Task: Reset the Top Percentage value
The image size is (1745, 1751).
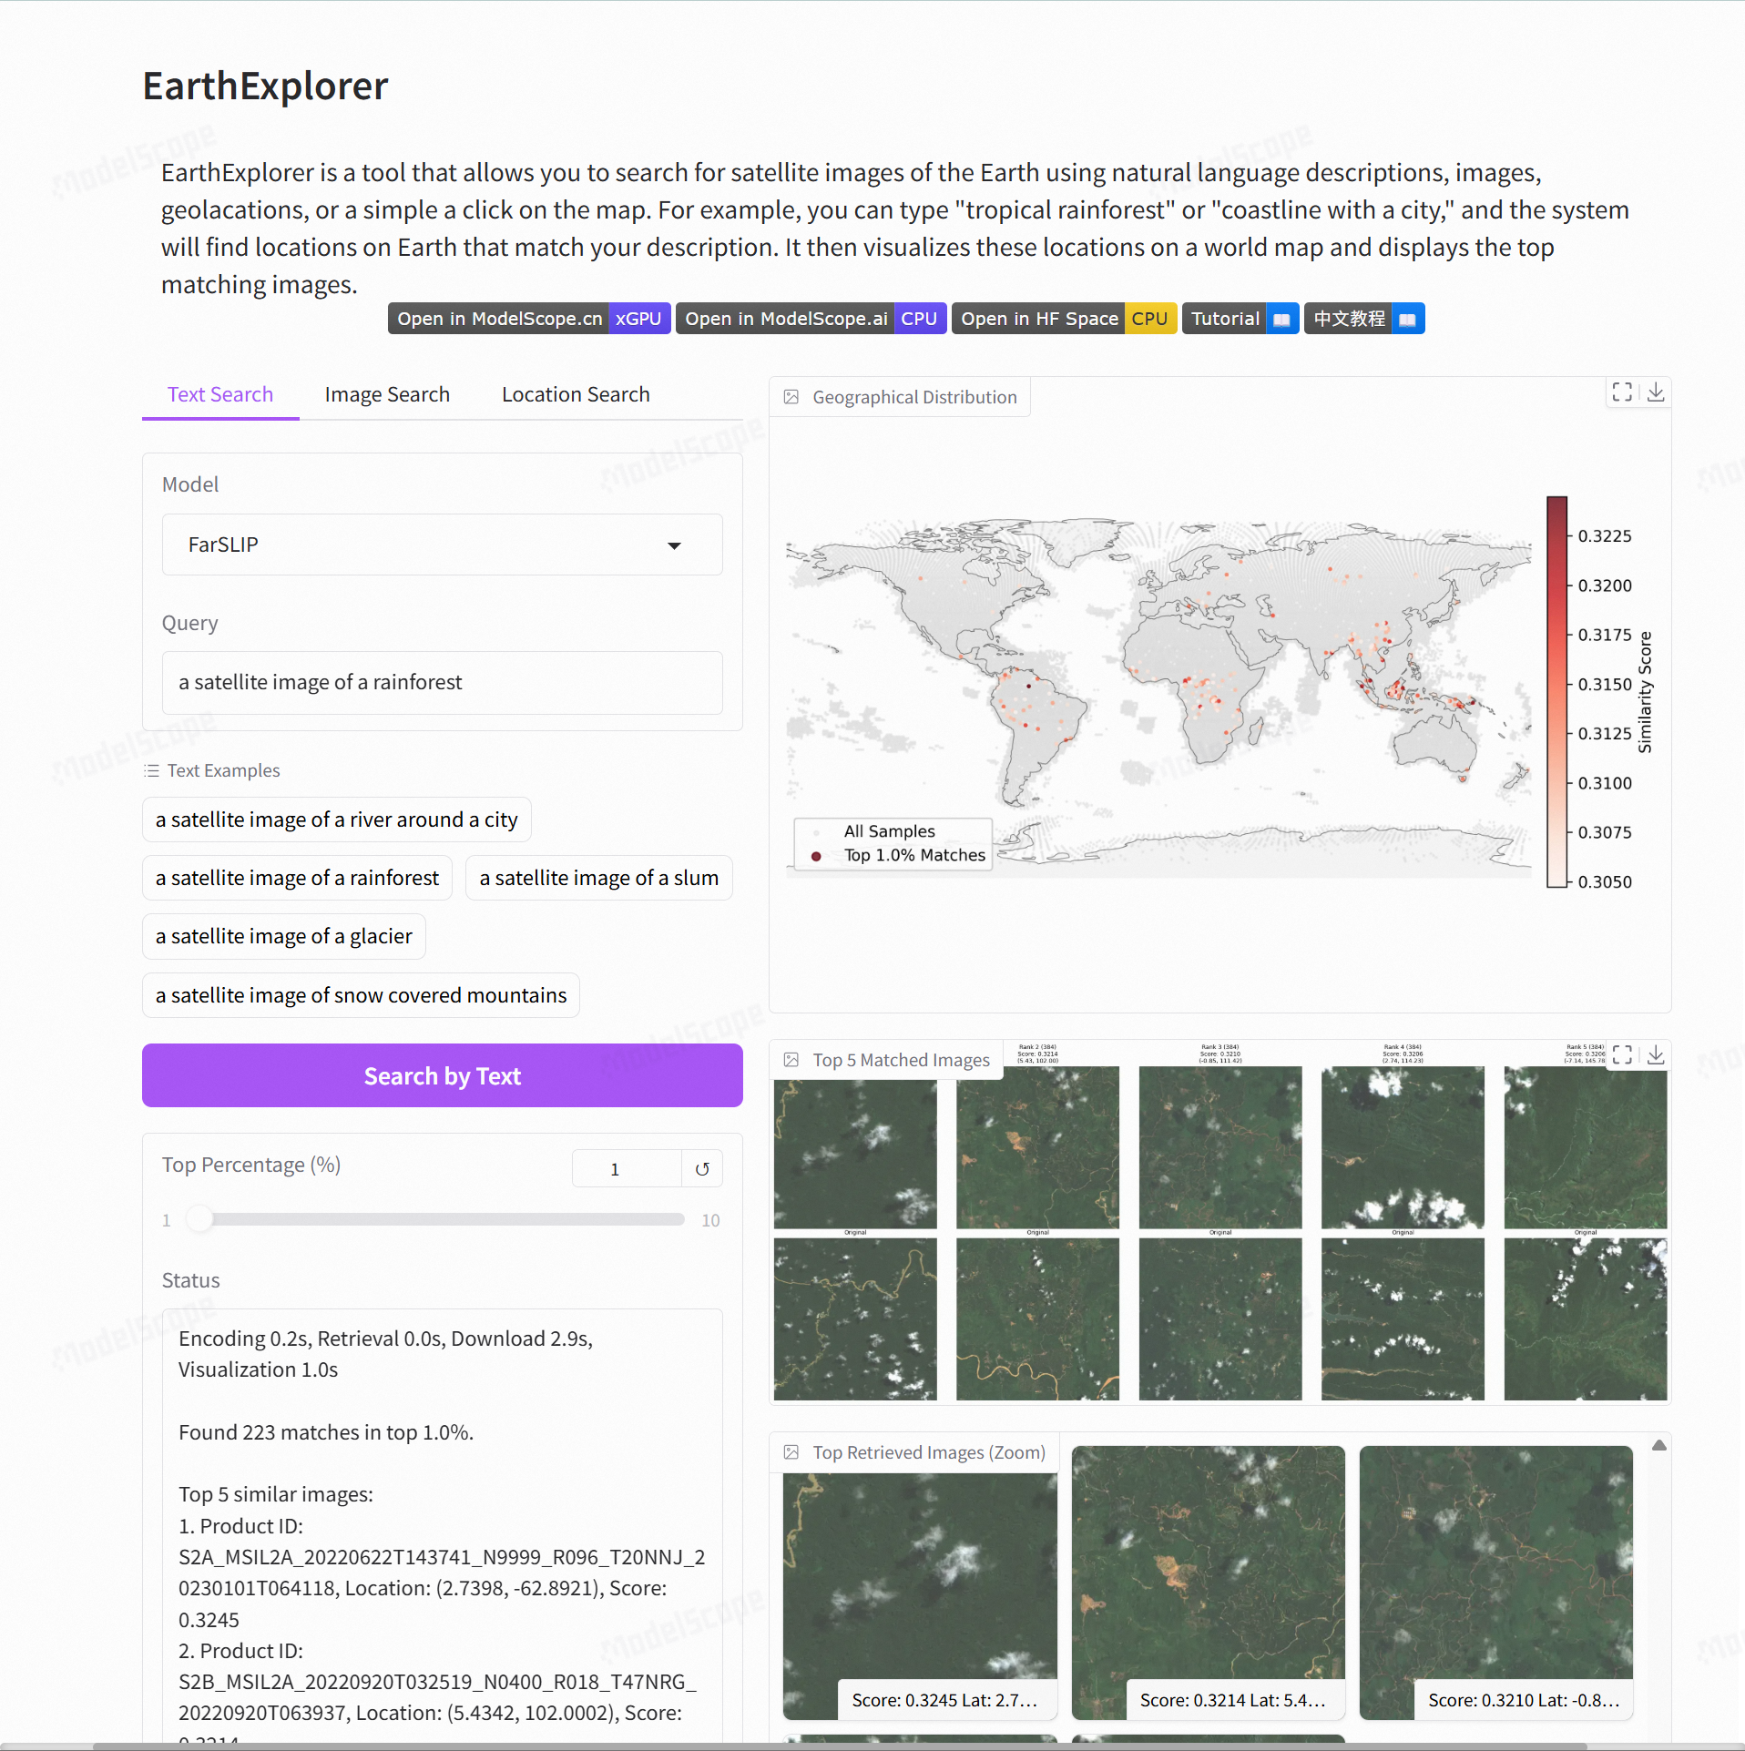Action: click(702, 1169)
